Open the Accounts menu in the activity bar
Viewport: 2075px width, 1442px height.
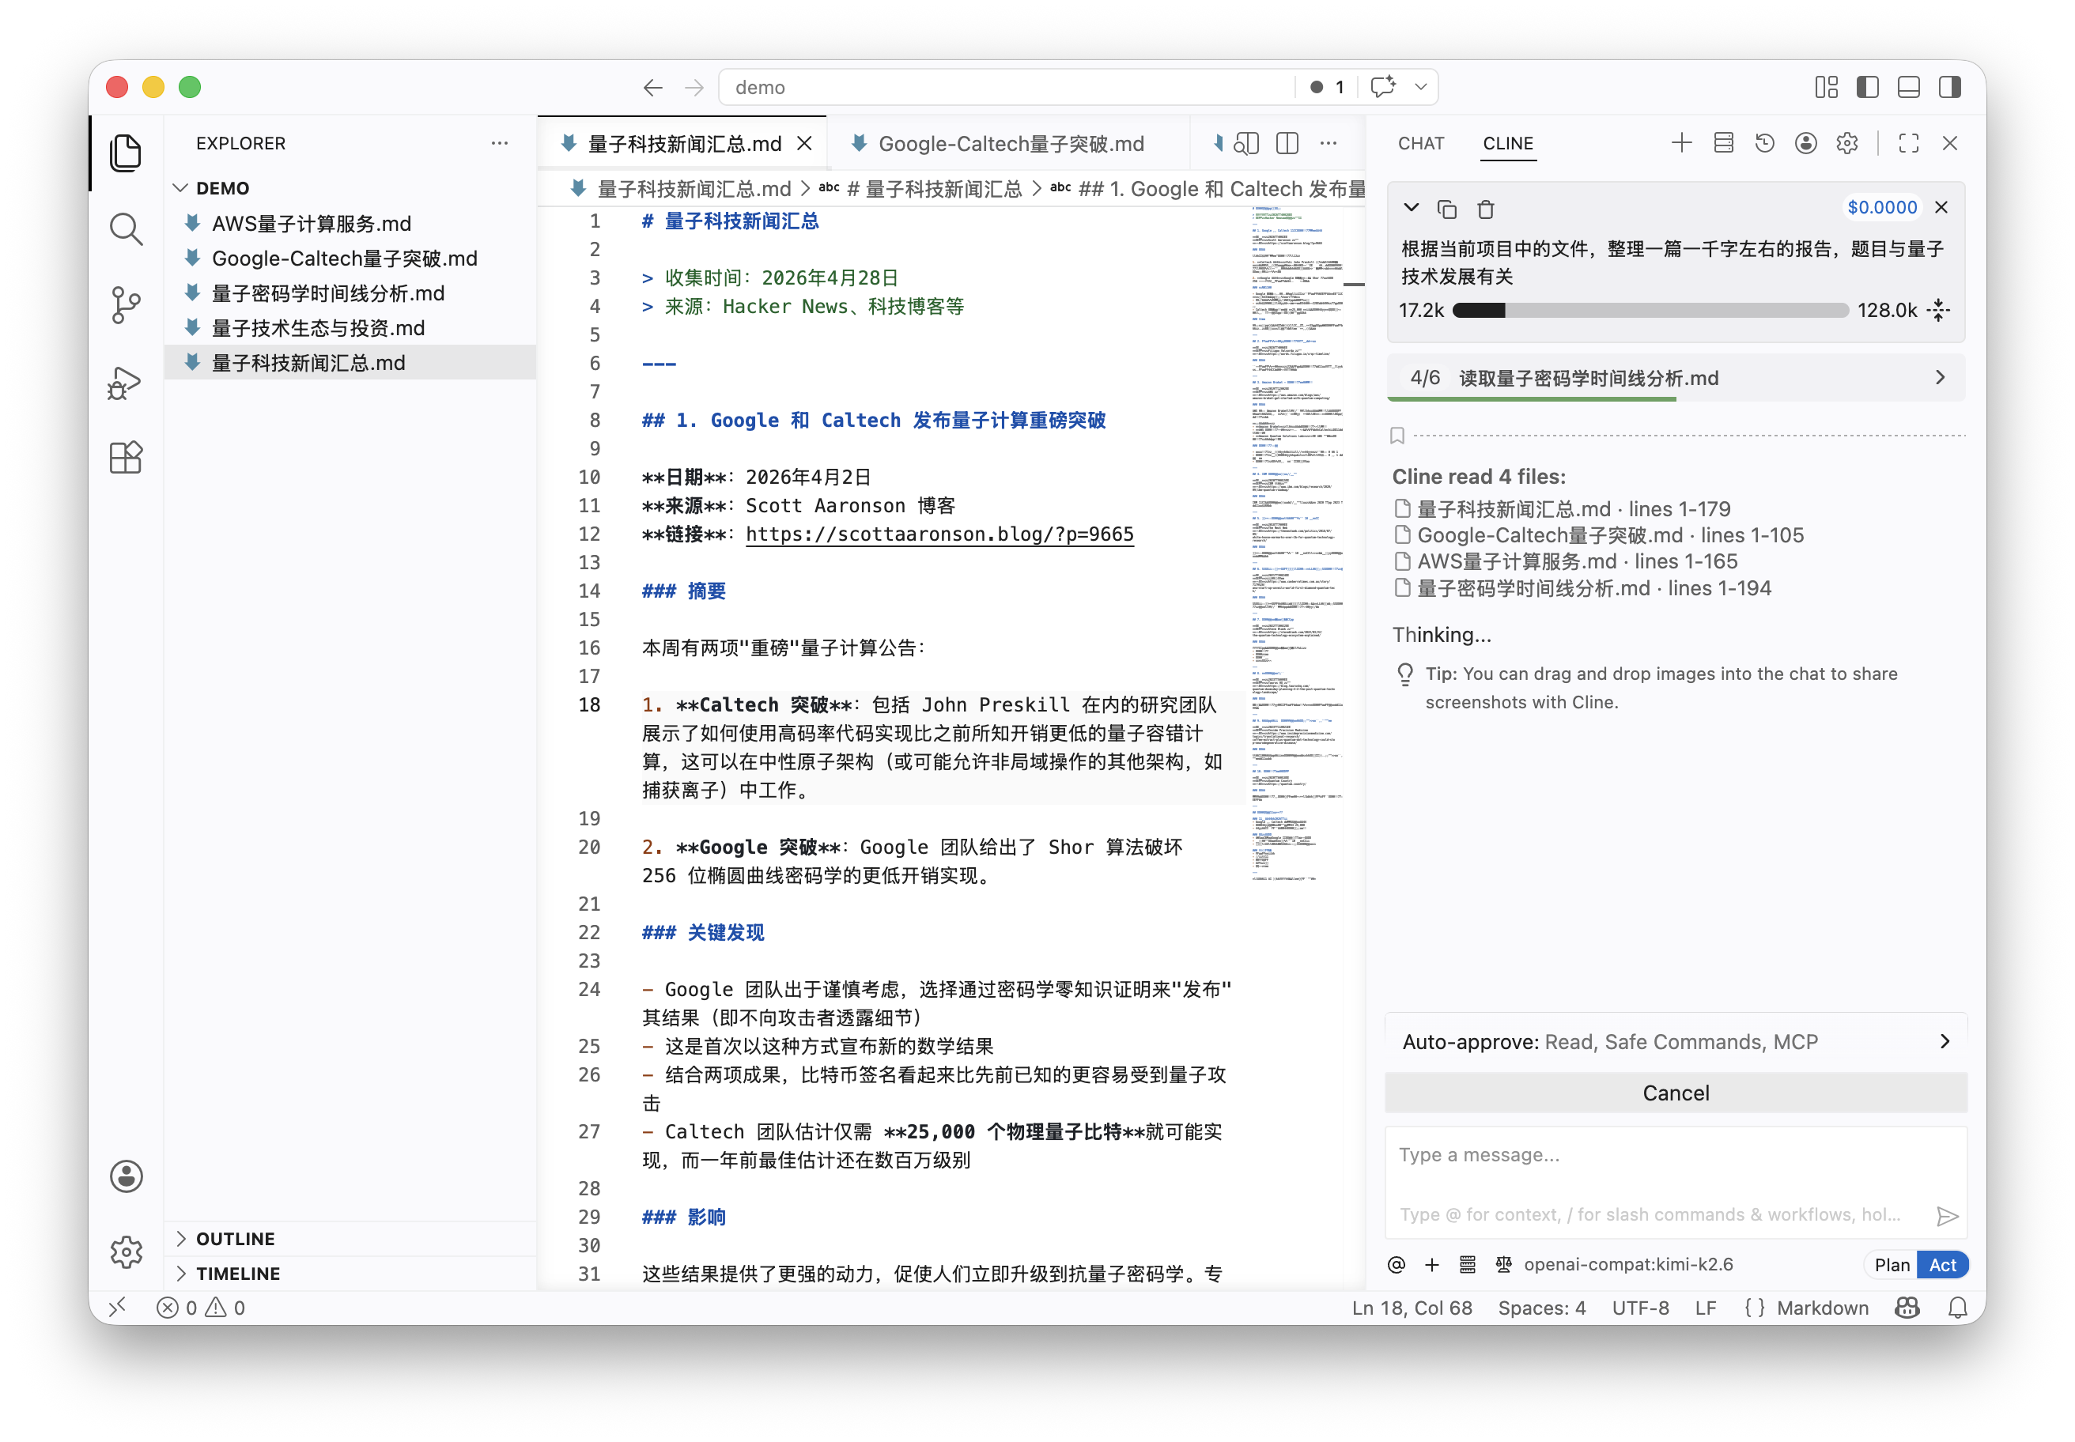pyautogui.click(x=126, y=1176)
